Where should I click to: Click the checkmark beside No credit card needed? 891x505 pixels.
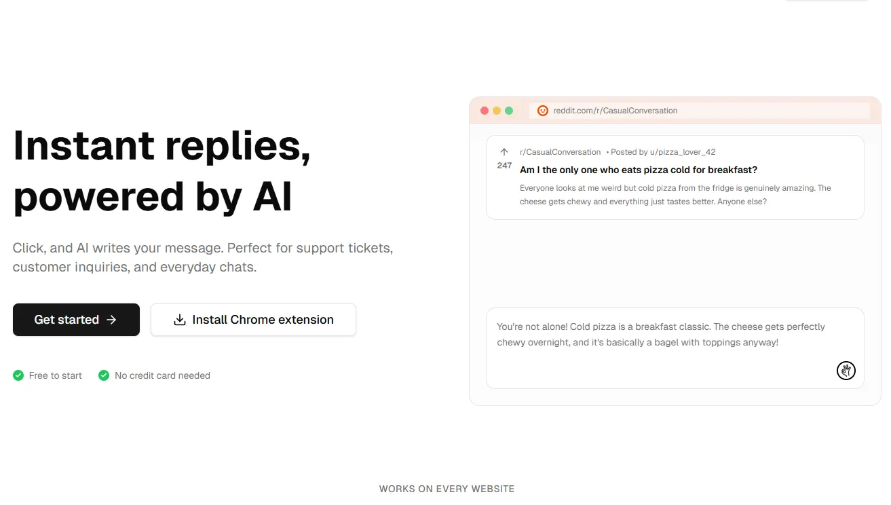[x=103, y=375]
